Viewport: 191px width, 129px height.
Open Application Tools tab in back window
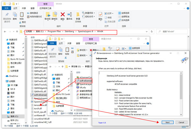[45, 8]
